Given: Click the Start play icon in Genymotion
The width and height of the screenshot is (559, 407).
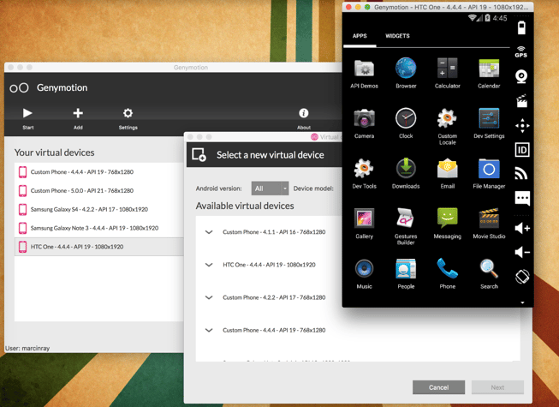Looking at the screenshot, I should [x=27, y=114].
